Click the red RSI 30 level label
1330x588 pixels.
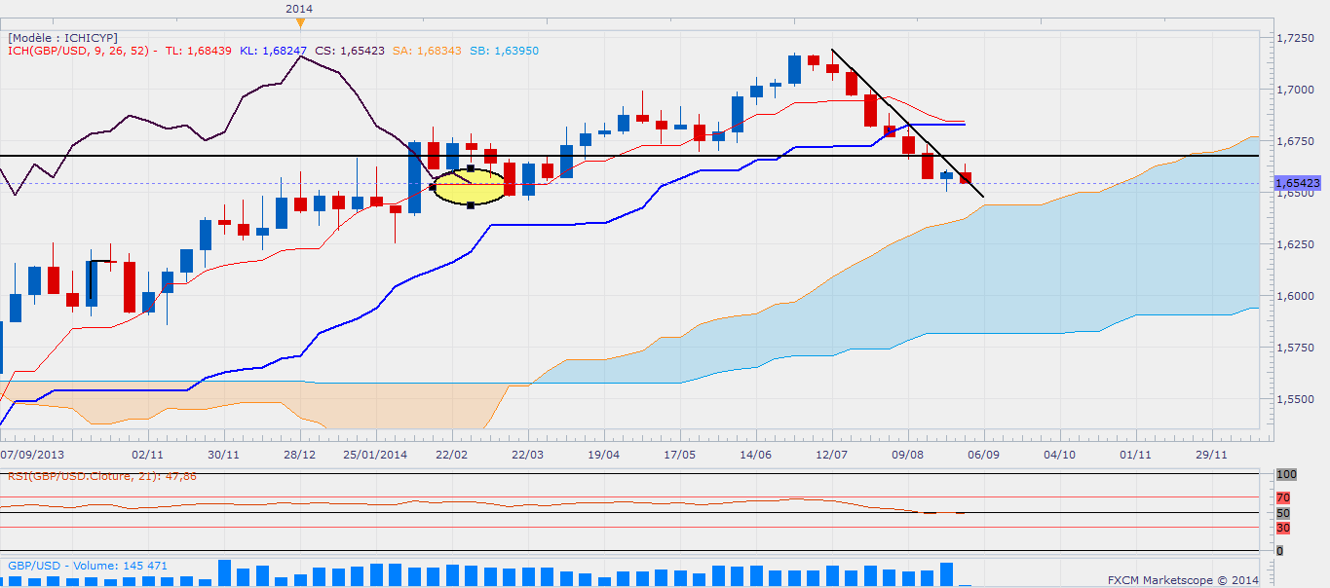pos(1283,528)
